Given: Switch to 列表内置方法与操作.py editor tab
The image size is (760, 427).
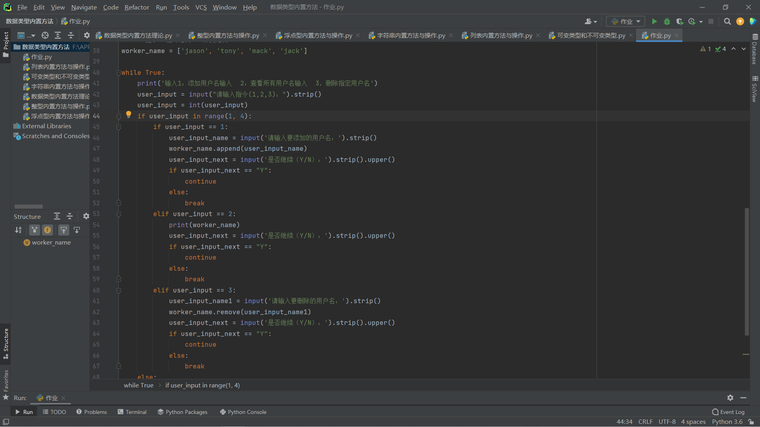Looking at the screenshot, I should click(501, 35).
